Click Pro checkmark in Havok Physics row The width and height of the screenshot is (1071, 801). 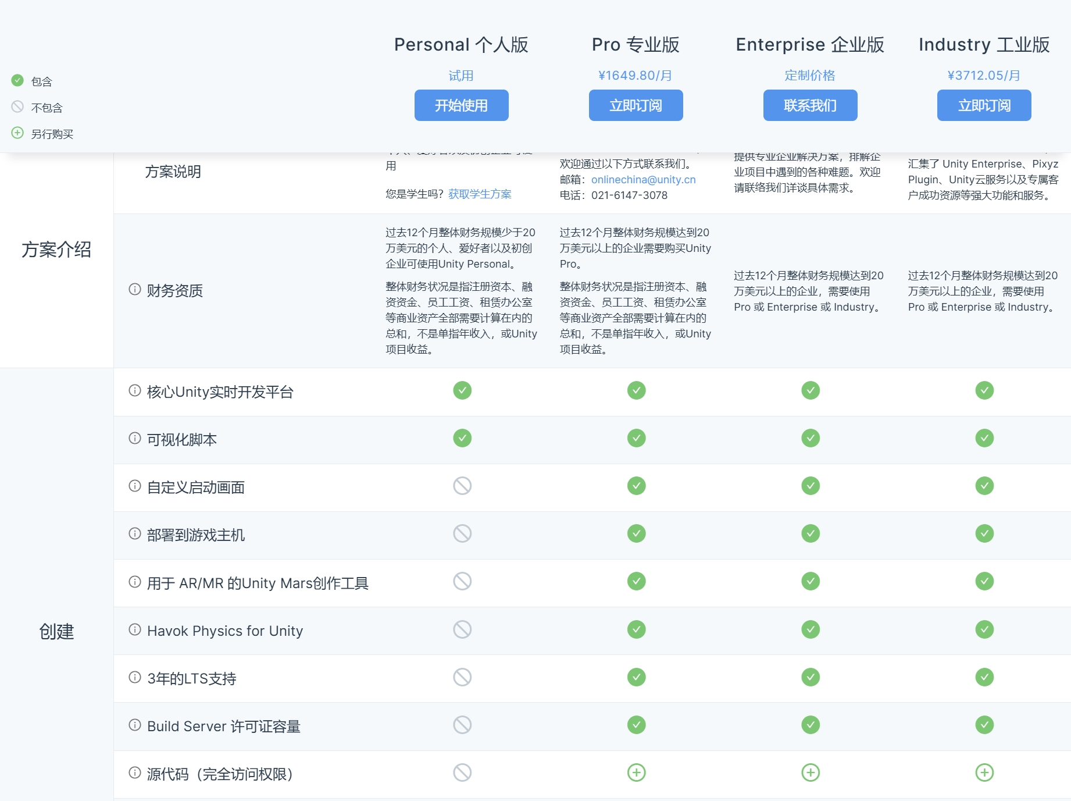click(x=637, y=629)
